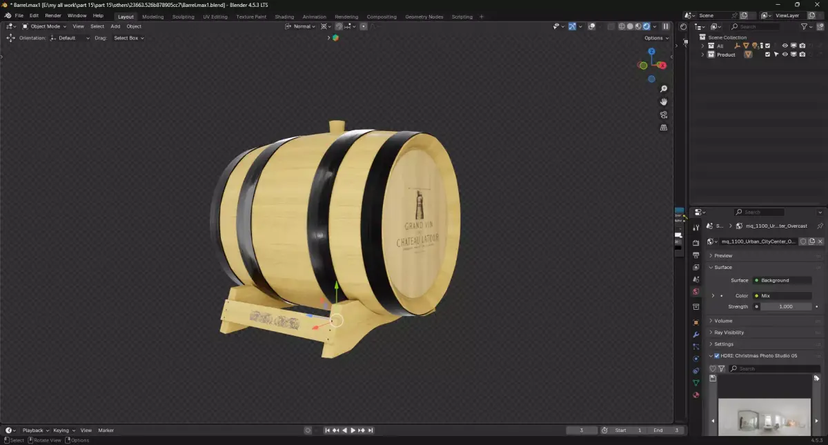Open the Default orientation dropdown

tap(70, 38)
